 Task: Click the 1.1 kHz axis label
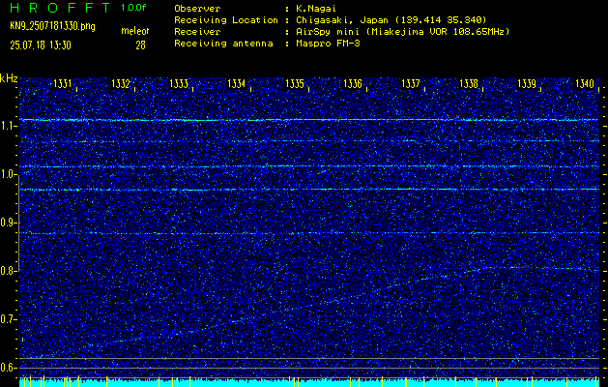[9, 126]
